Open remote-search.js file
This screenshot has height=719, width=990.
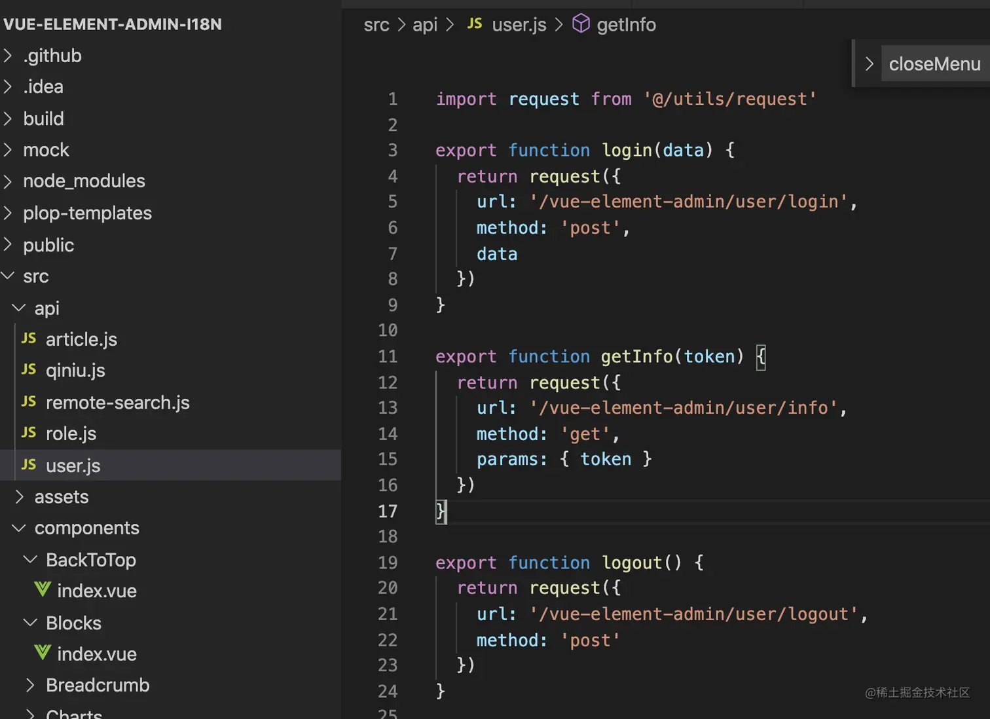tap(118, 403)
